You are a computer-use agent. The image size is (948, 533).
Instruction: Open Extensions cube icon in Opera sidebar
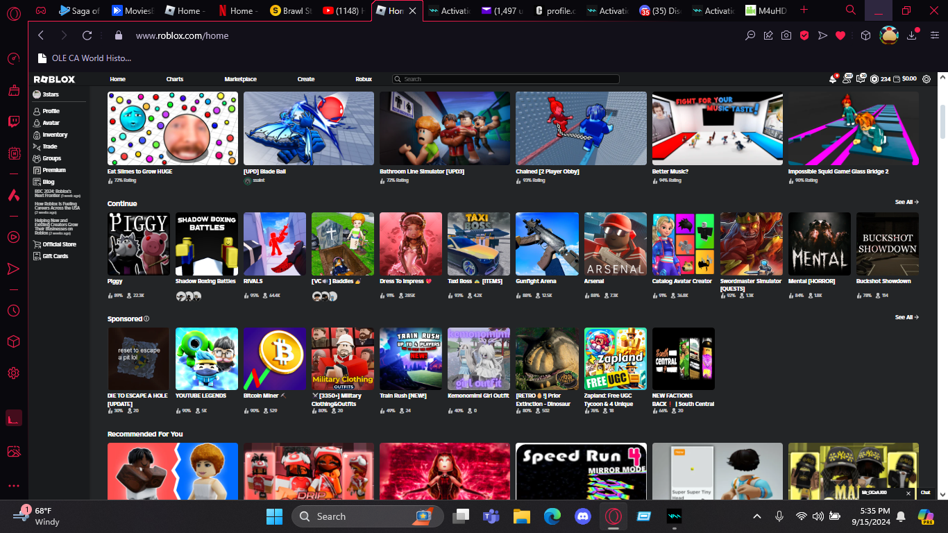[x=13, y=341]
